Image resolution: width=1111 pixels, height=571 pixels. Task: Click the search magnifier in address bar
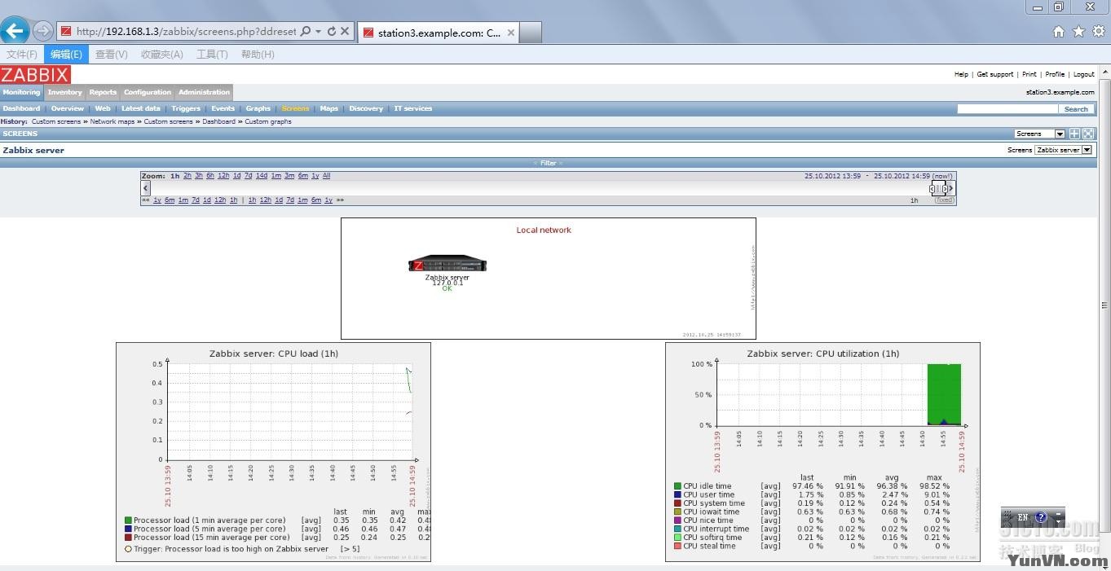pyautogui.click(x=306, y=32)
